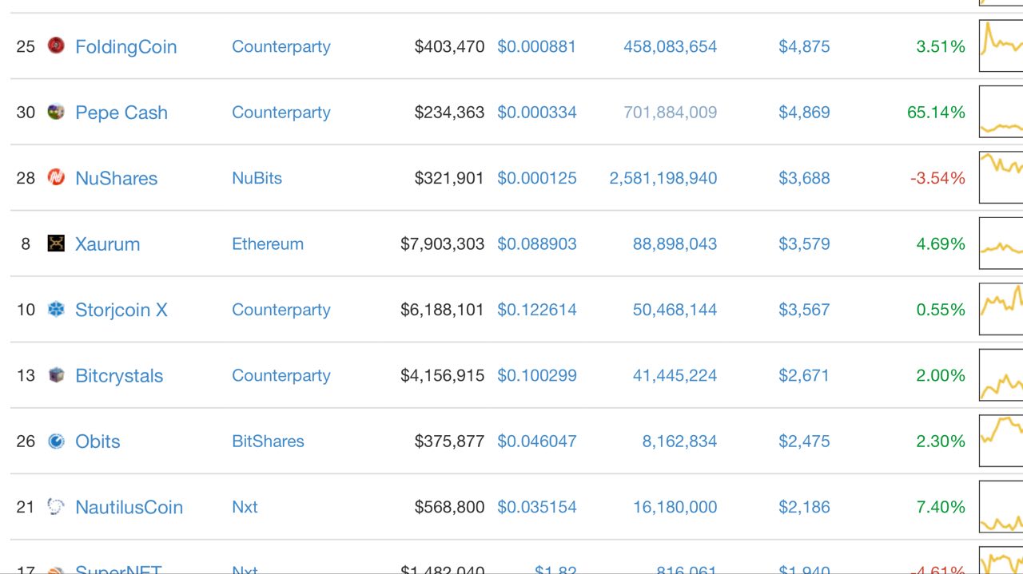
Task: Click the NuShares orange logo icon
Action: (56, 177)
